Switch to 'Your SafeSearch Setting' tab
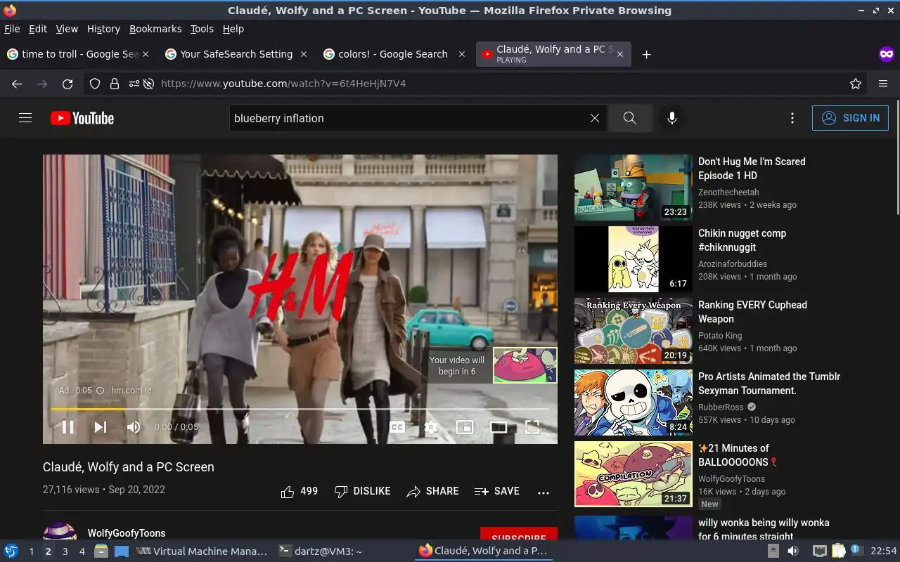900x562 pixels. (236, 54)
